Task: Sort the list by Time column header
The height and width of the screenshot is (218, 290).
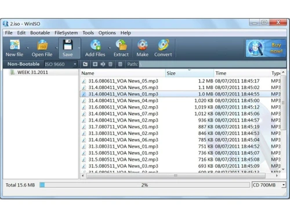Action: tap(242, 73)
